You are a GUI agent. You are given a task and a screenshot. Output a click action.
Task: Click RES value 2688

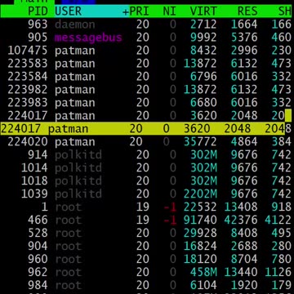point(244,246)
